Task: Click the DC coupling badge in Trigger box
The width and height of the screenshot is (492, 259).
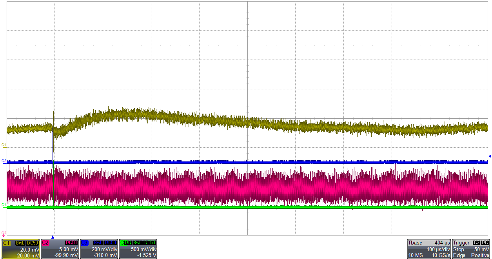Action: [485, 243]
